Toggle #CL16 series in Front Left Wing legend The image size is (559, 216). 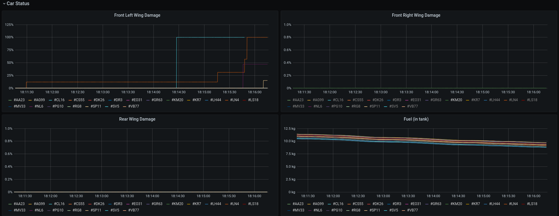coord(59,100)
